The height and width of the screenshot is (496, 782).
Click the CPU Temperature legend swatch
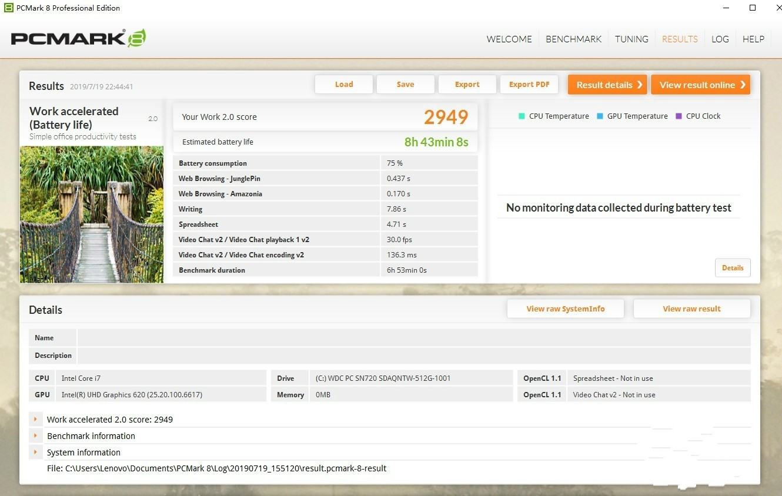pos(522,116)
